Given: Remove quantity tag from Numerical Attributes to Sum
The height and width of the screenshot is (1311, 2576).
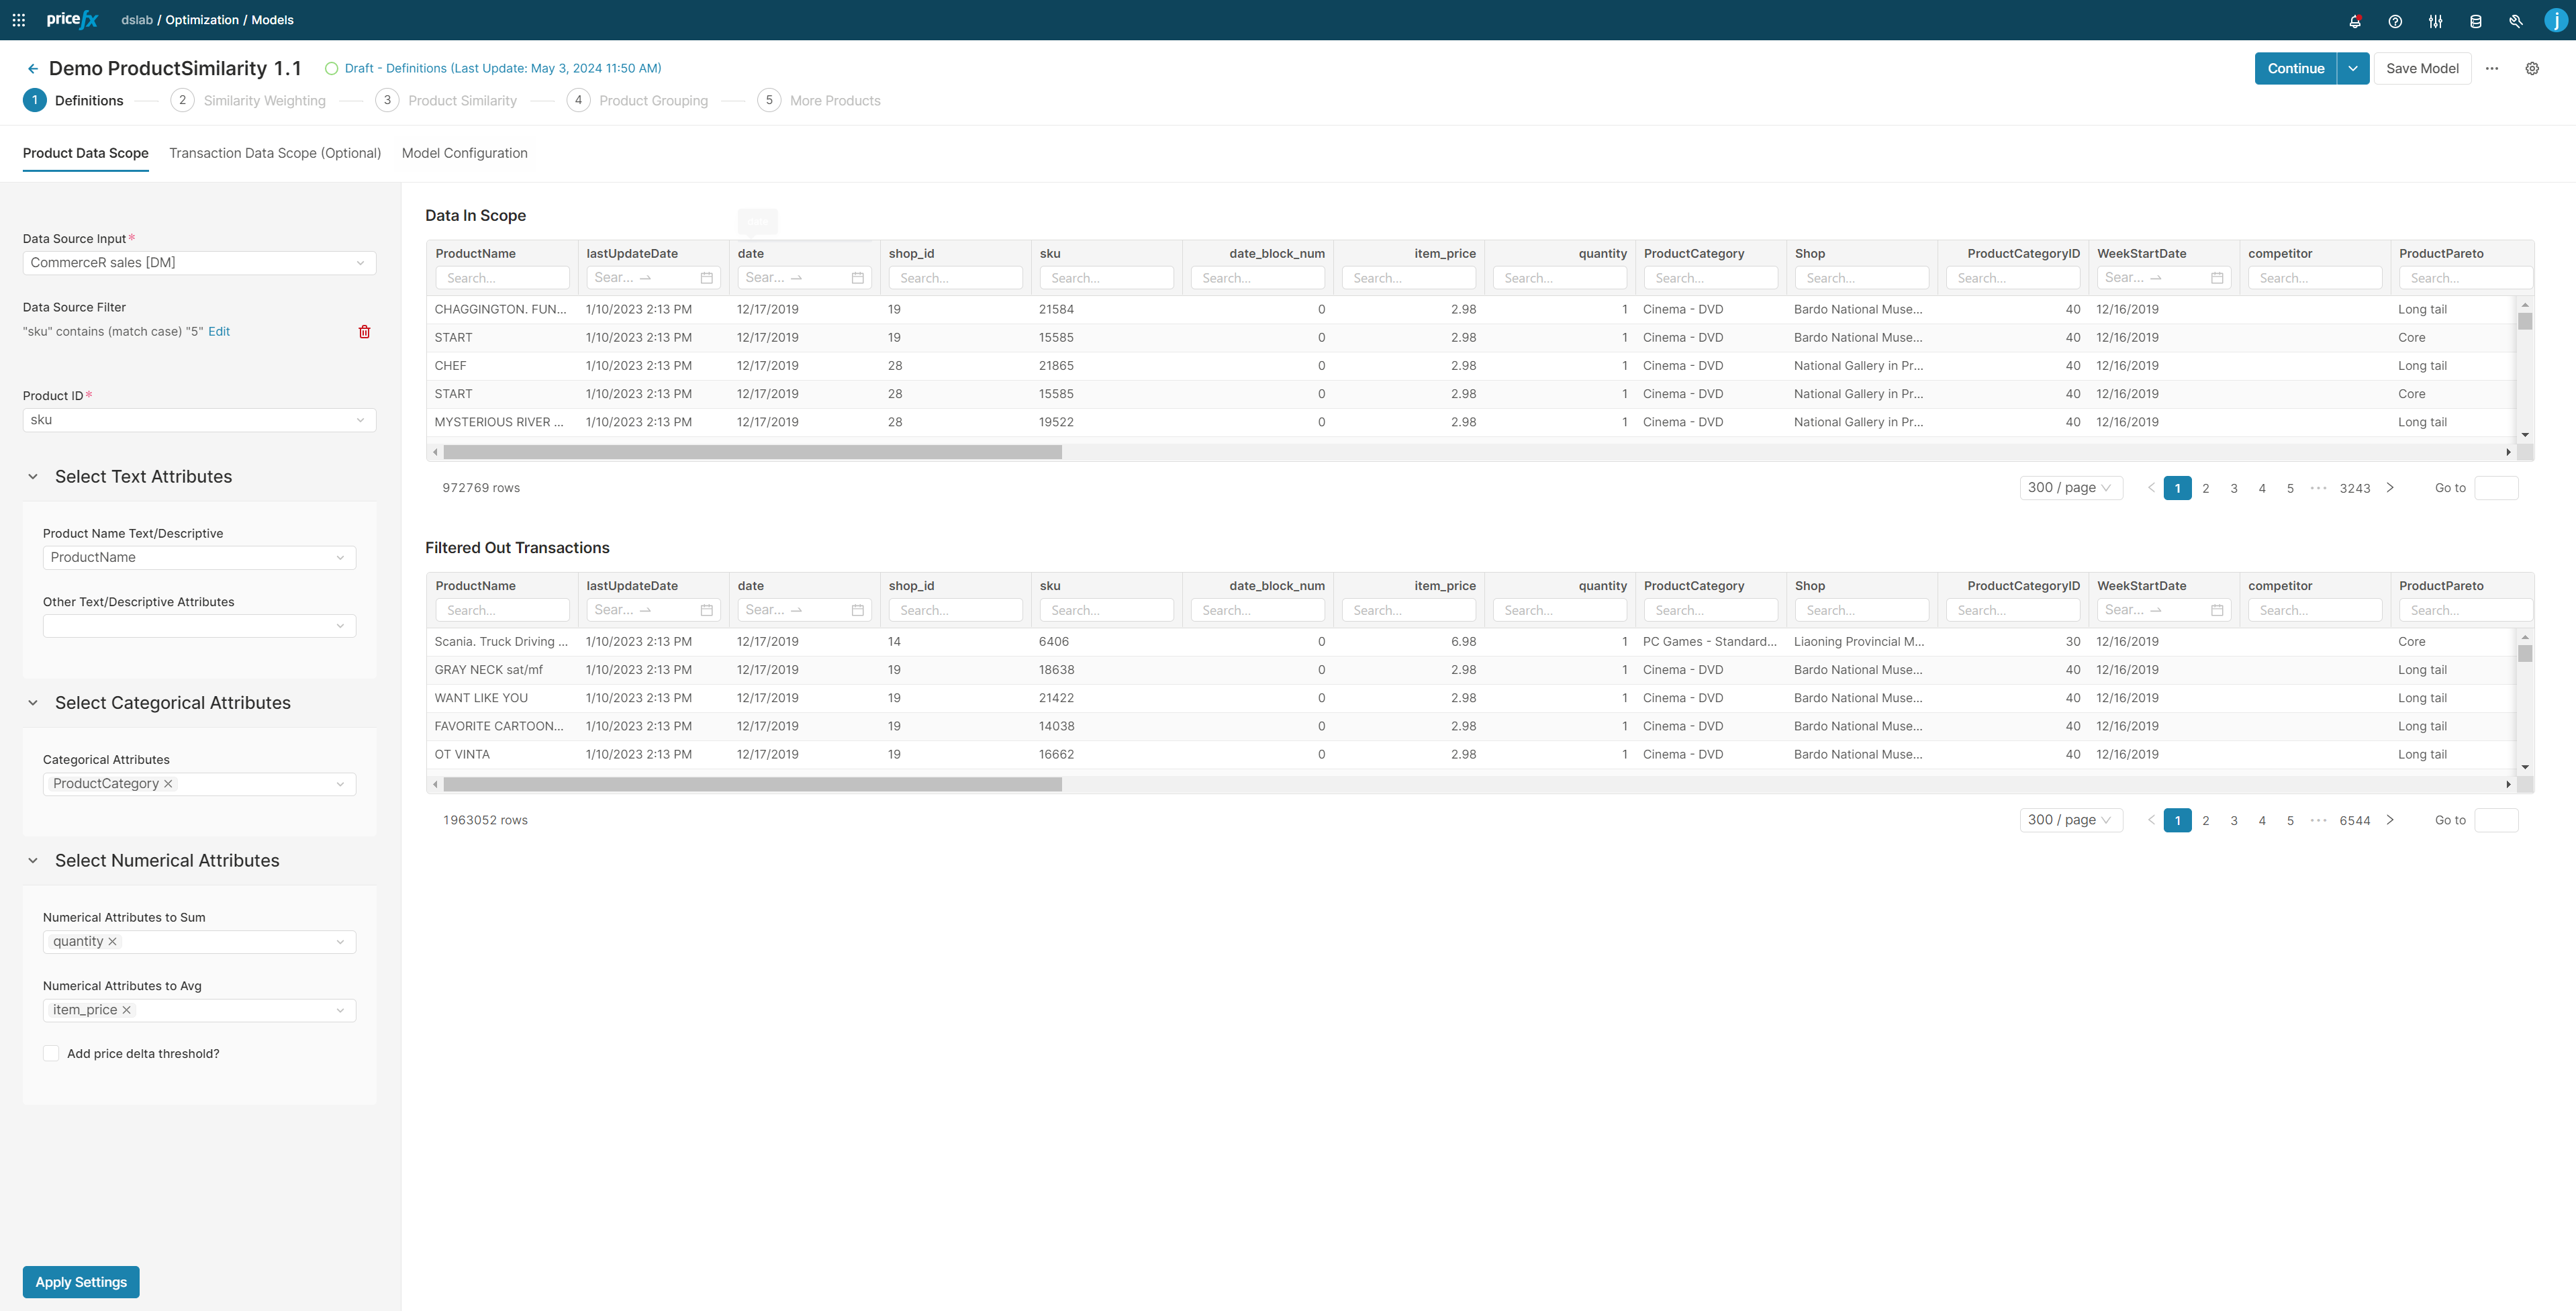Looking at the screenshot, I should pyautogui.click(x=113, y=942).
